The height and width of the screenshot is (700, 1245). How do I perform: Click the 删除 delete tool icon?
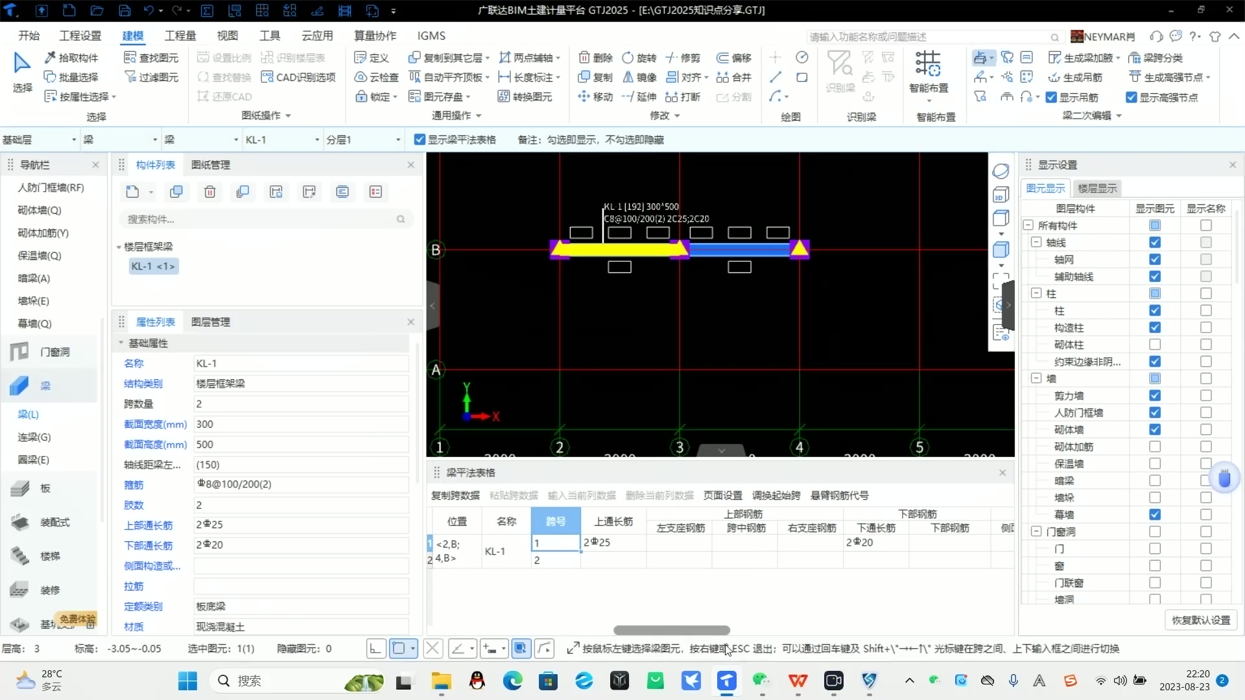point(584,58)
